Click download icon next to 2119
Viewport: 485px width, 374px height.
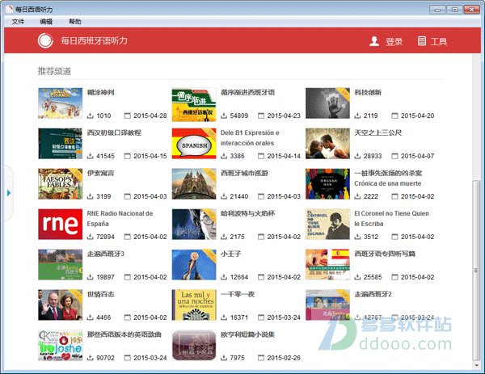pyautogui.click(x=357, y=116)
